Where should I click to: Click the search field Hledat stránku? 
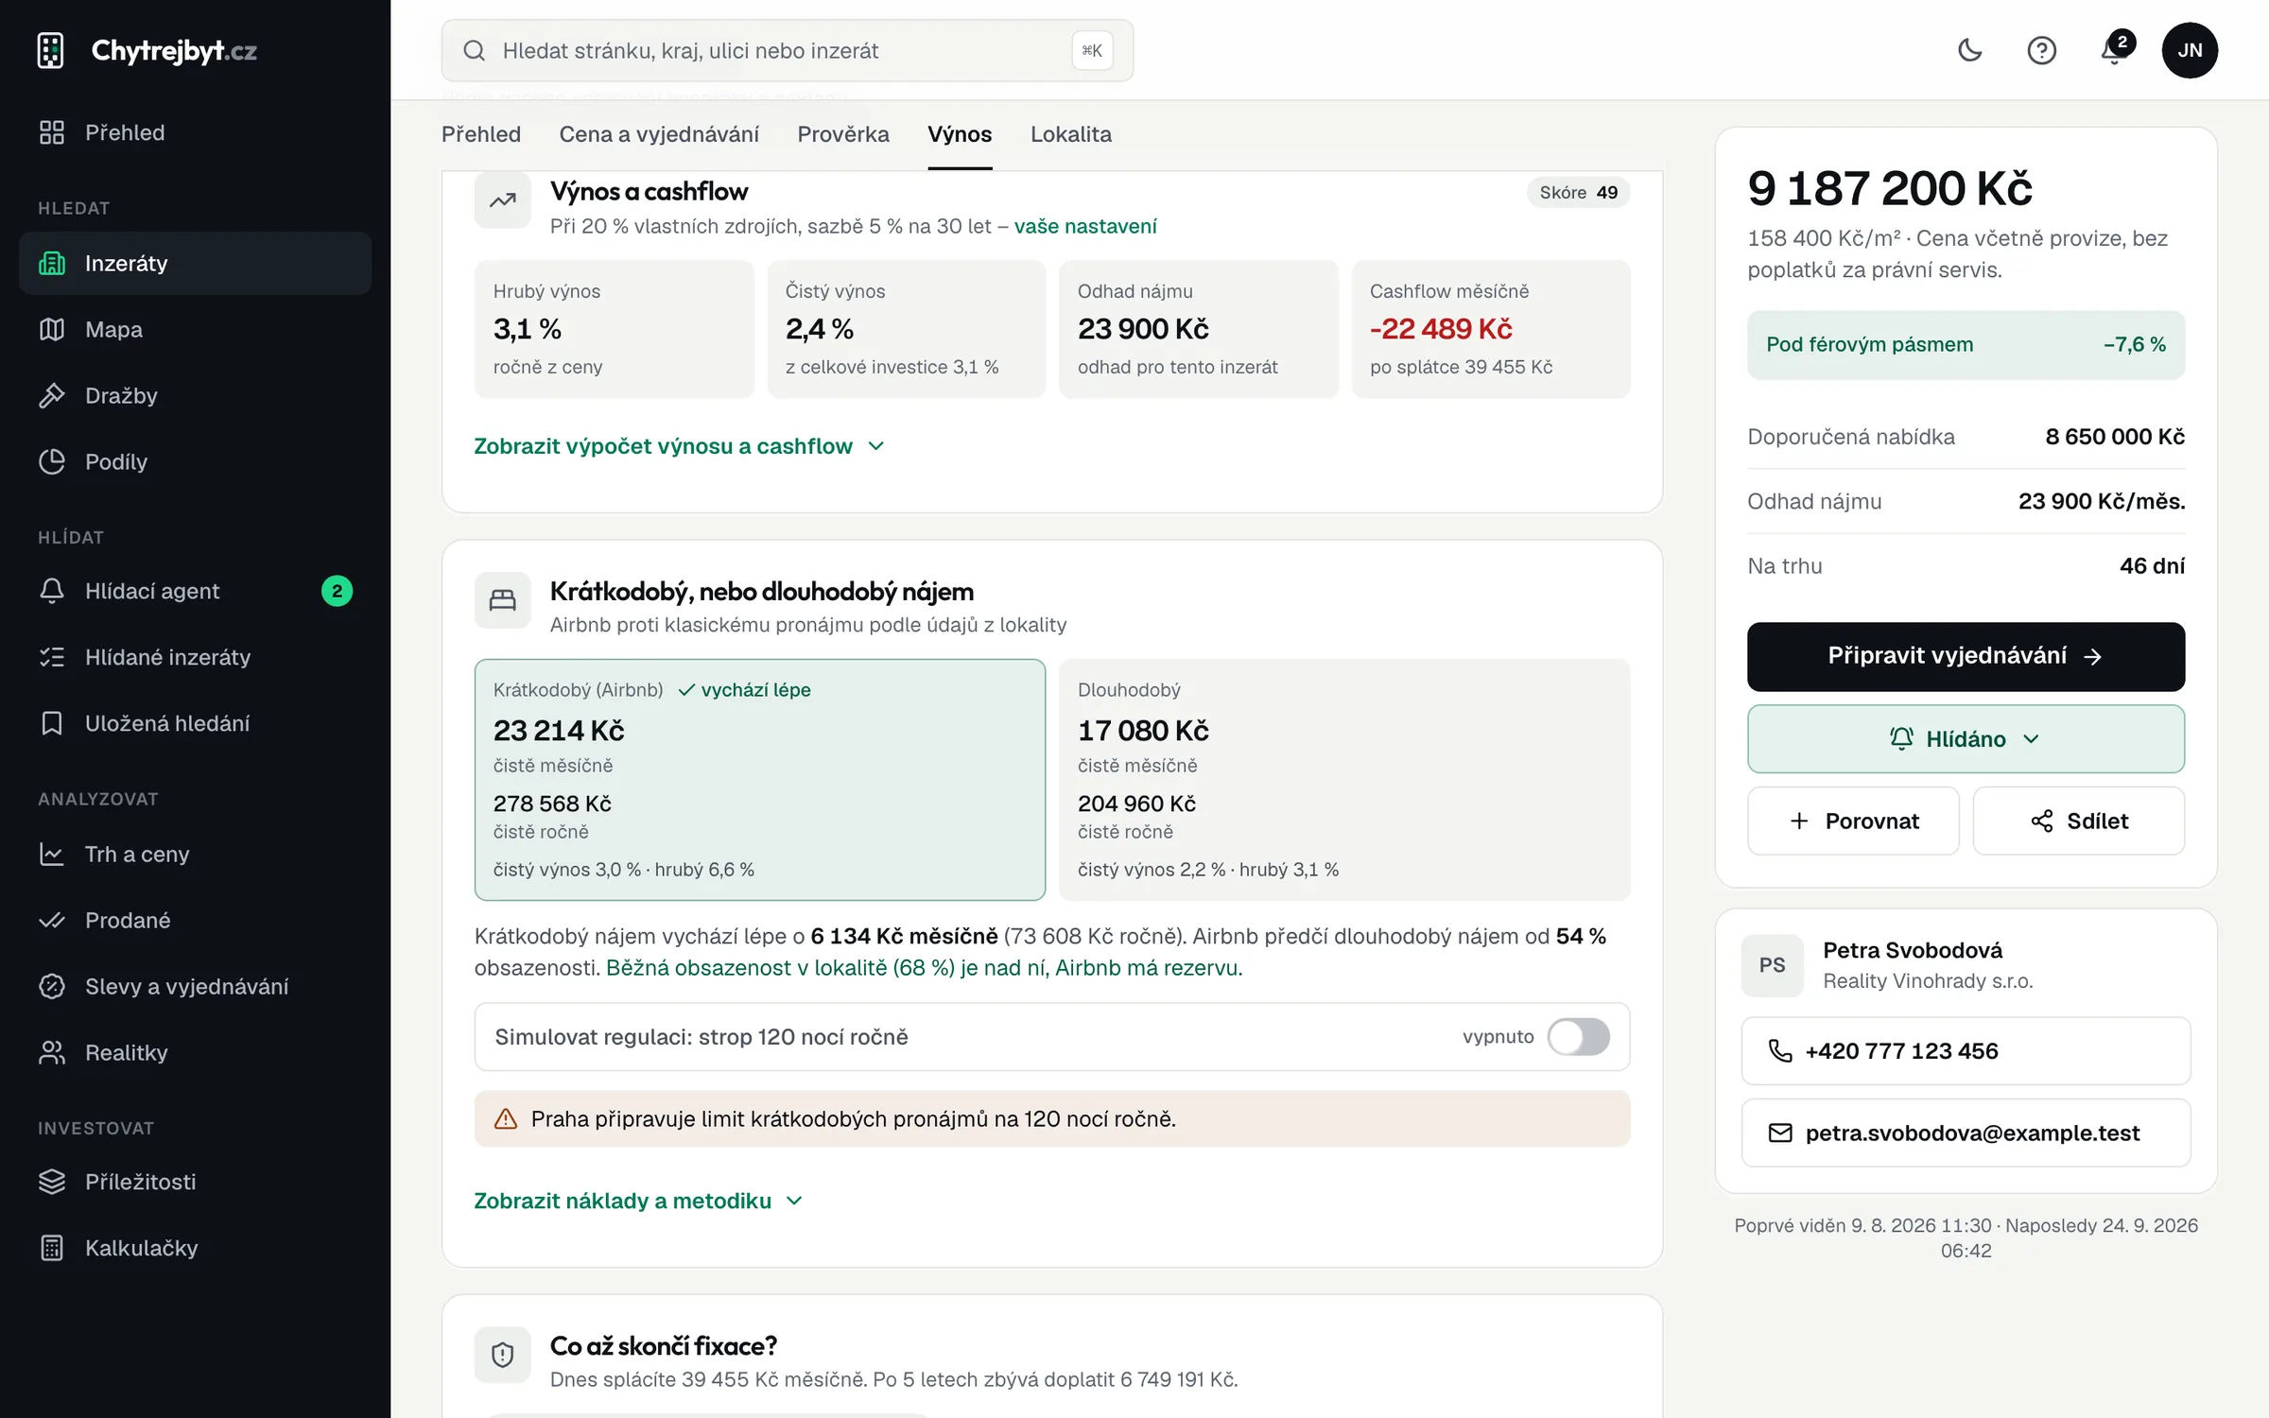[x=787, y=50]
